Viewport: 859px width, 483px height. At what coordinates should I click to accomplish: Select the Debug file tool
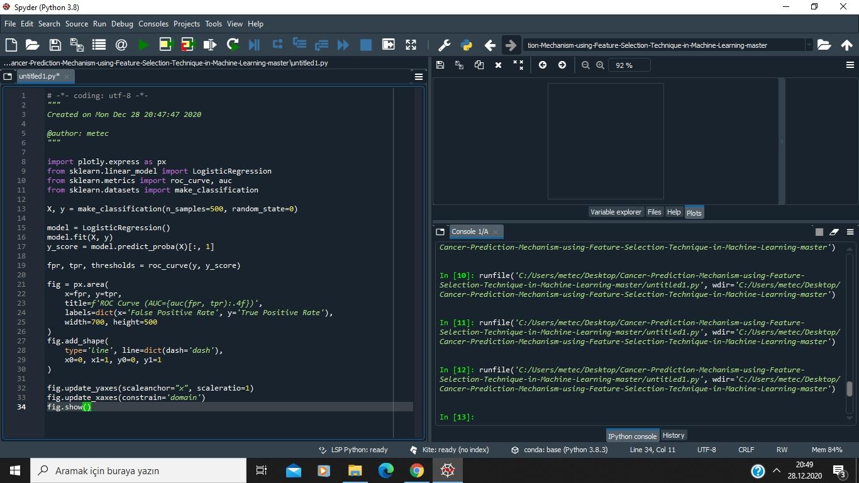pyautogui.click(x=254, y=45)
